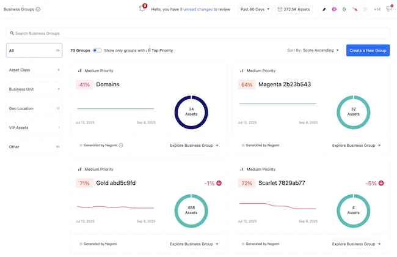397x257 pixels.
Task: Click the first integration icon in the top bar
Action: click(x=324, y=9)
